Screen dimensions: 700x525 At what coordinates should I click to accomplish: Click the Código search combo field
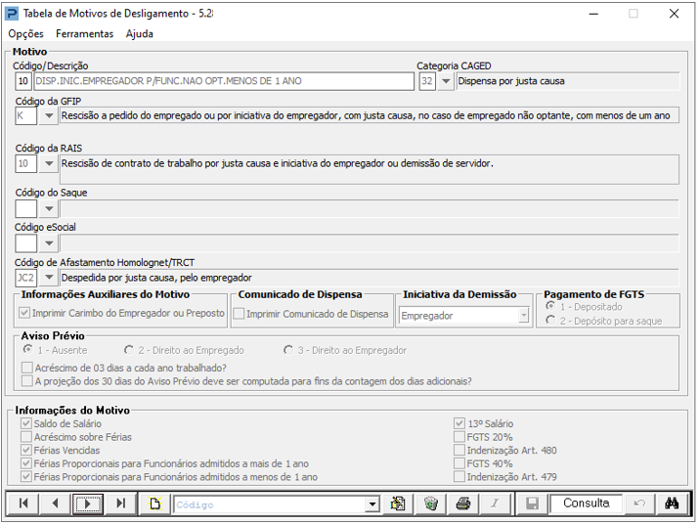pyautogui.click(x=276, y=504)
